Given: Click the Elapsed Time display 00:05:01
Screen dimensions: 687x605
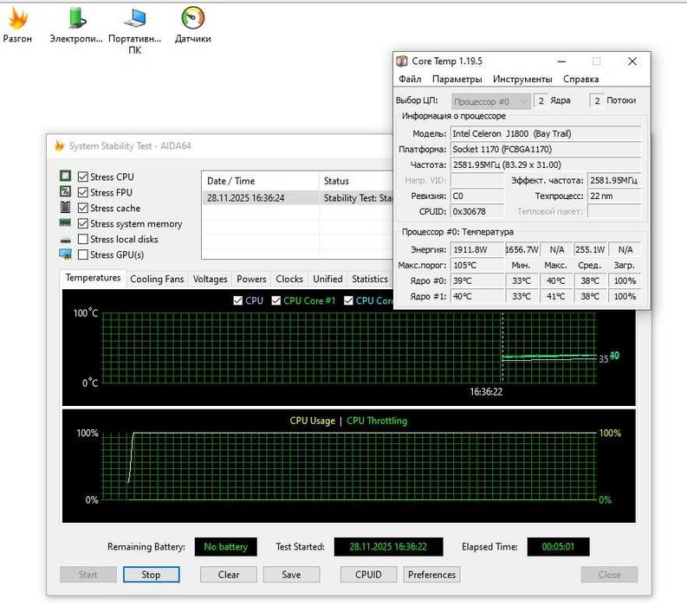Looking at the screenshot, I should pyautogui.click(x=558, y=546).
